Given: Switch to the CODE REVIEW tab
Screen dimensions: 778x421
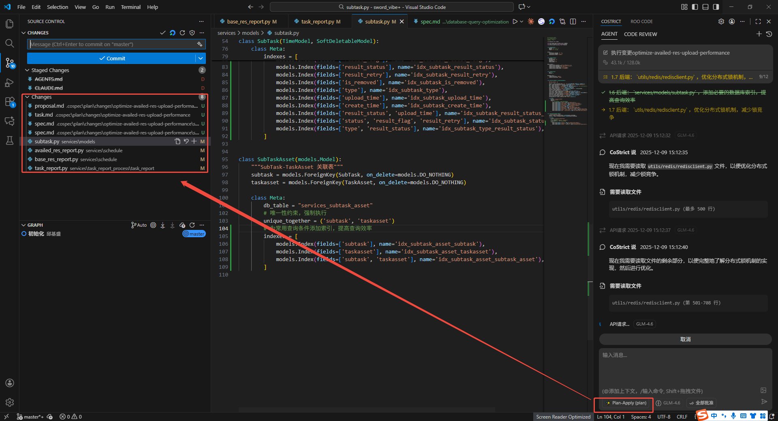Looking at the screenshot, I should click(640, 34).
